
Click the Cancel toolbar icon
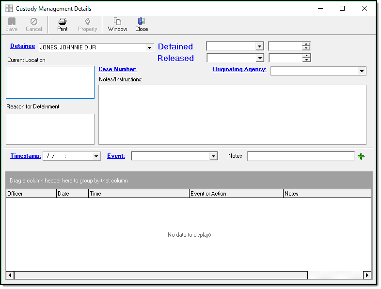34,21
